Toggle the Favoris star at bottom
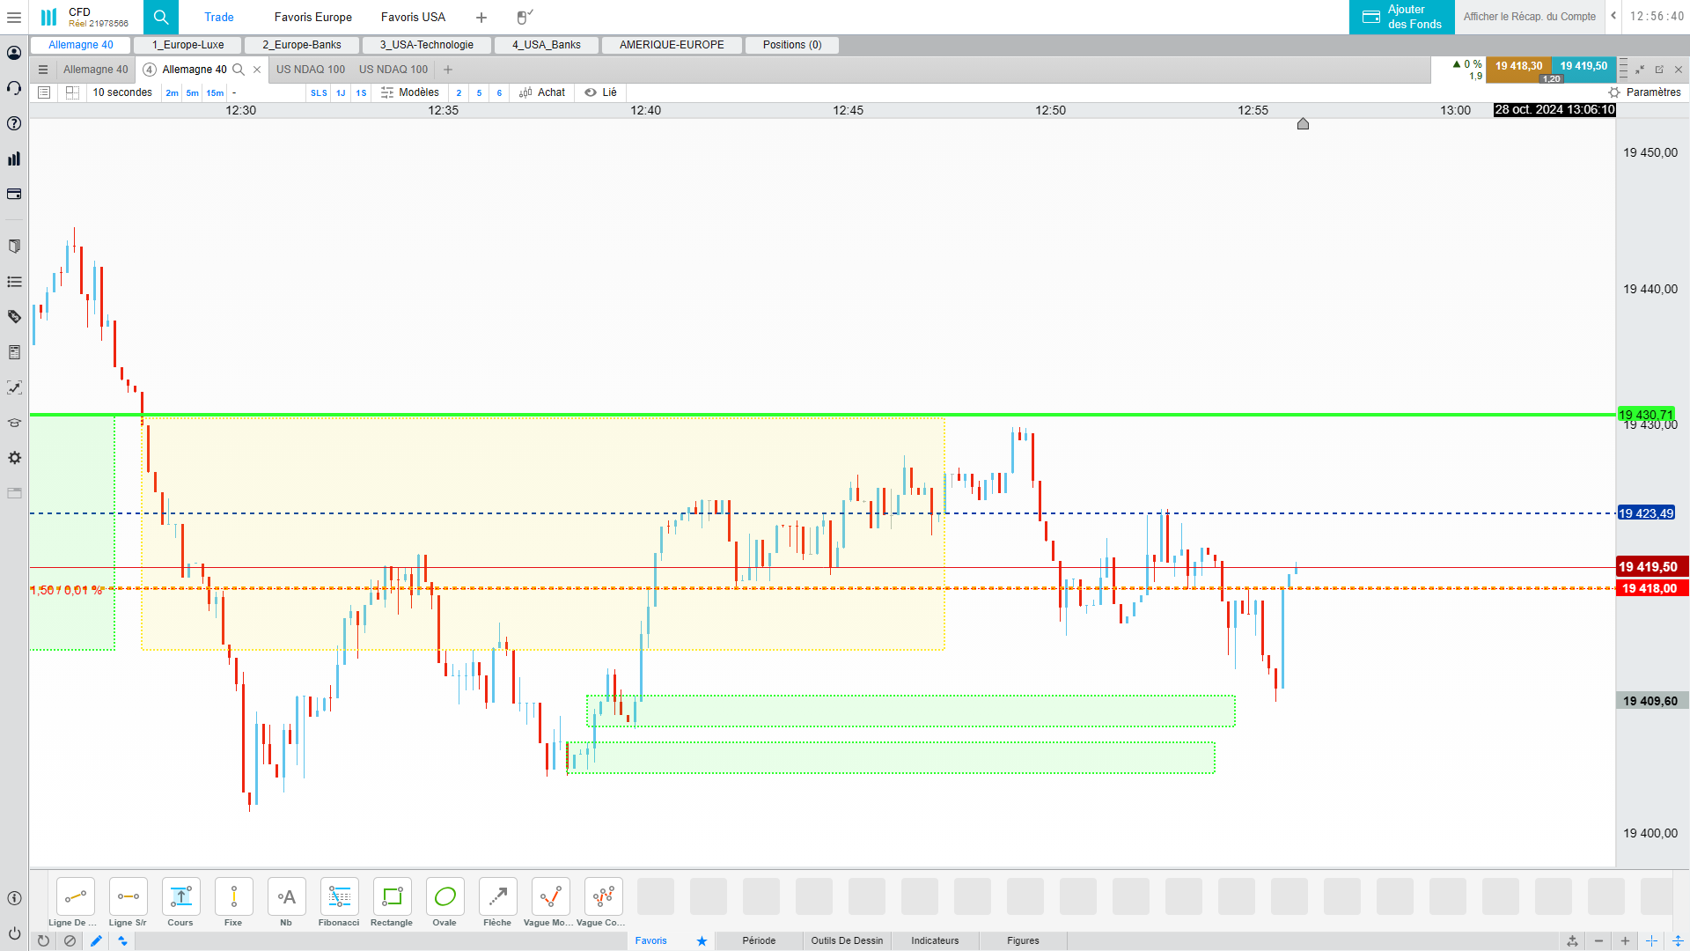The height and width of the screenshot is (951, 1690). [702, 940]
